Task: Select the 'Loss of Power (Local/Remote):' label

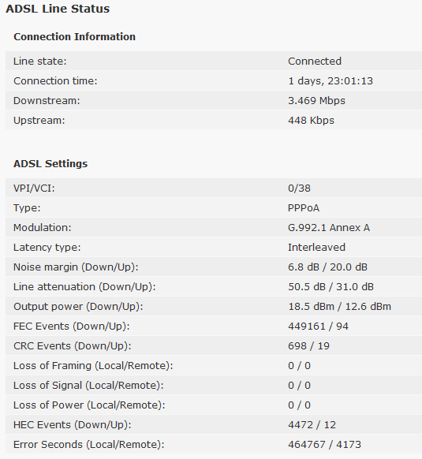Action: tap(89, 405)
